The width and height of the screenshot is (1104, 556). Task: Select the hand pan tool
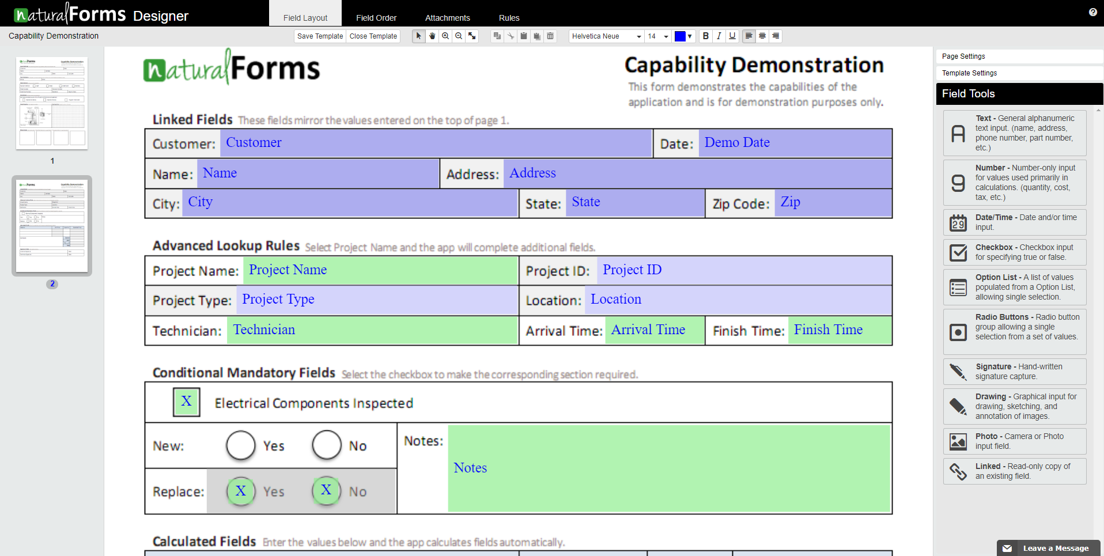tap(432, 36)
